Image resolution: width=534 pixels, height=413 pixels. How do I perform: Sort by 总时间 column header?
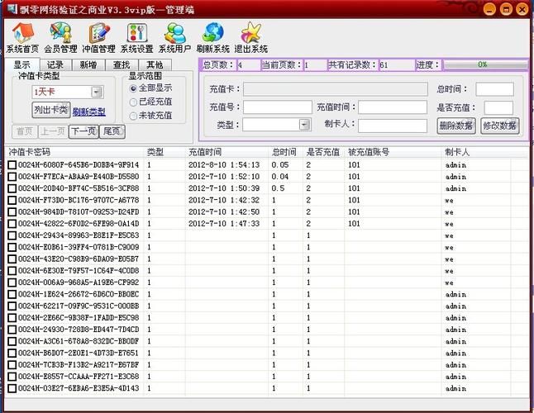point(284,152)
